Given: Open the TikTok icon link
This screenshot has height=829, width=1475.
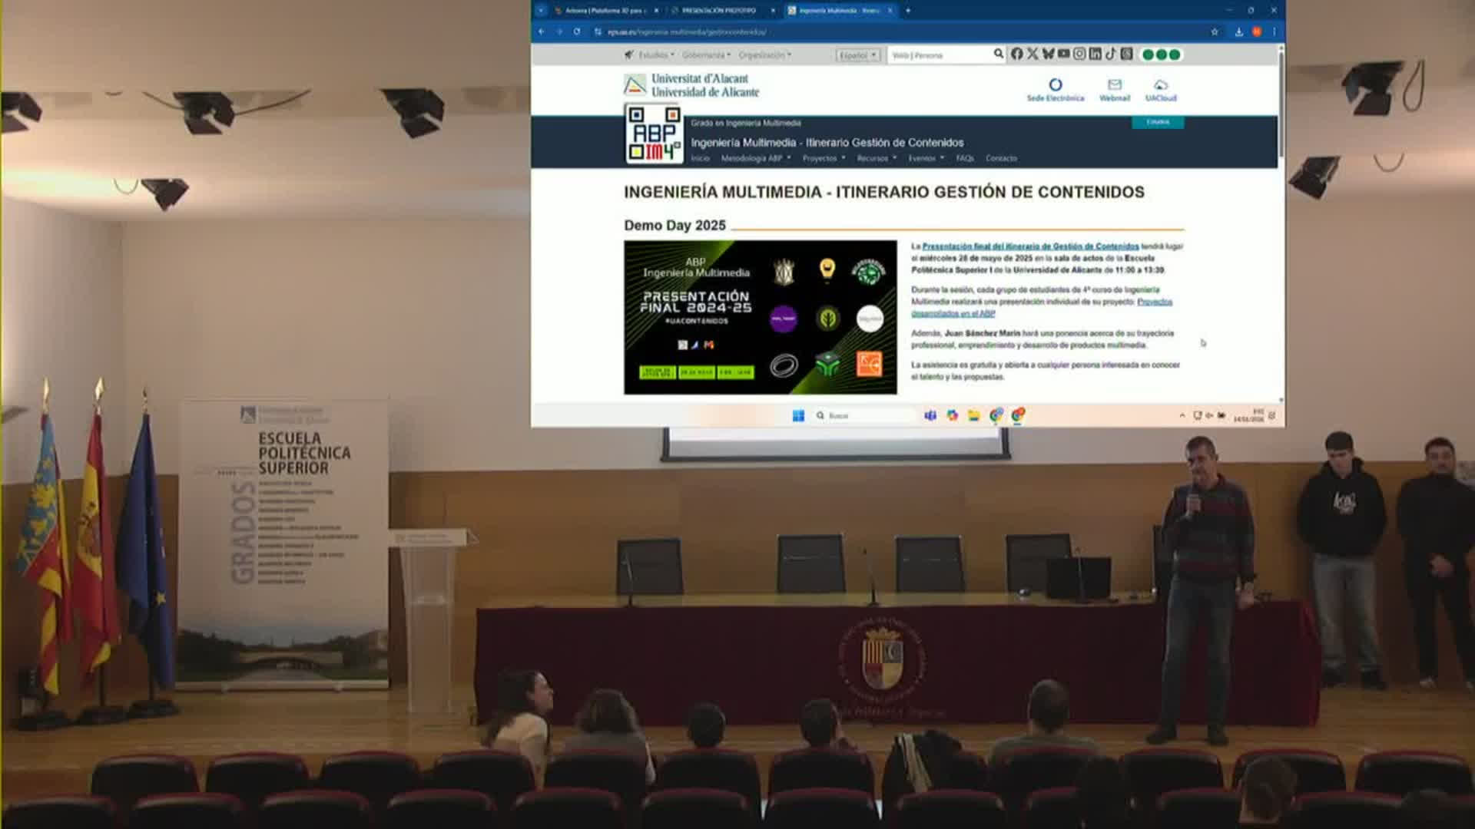Looking at the screenshot, I should point(1110,54).
